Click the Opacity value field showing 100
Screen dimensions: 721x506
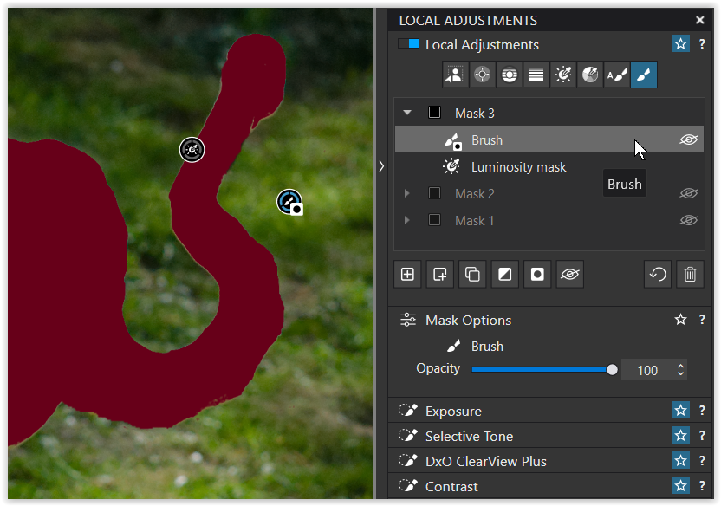click(646, 370)
